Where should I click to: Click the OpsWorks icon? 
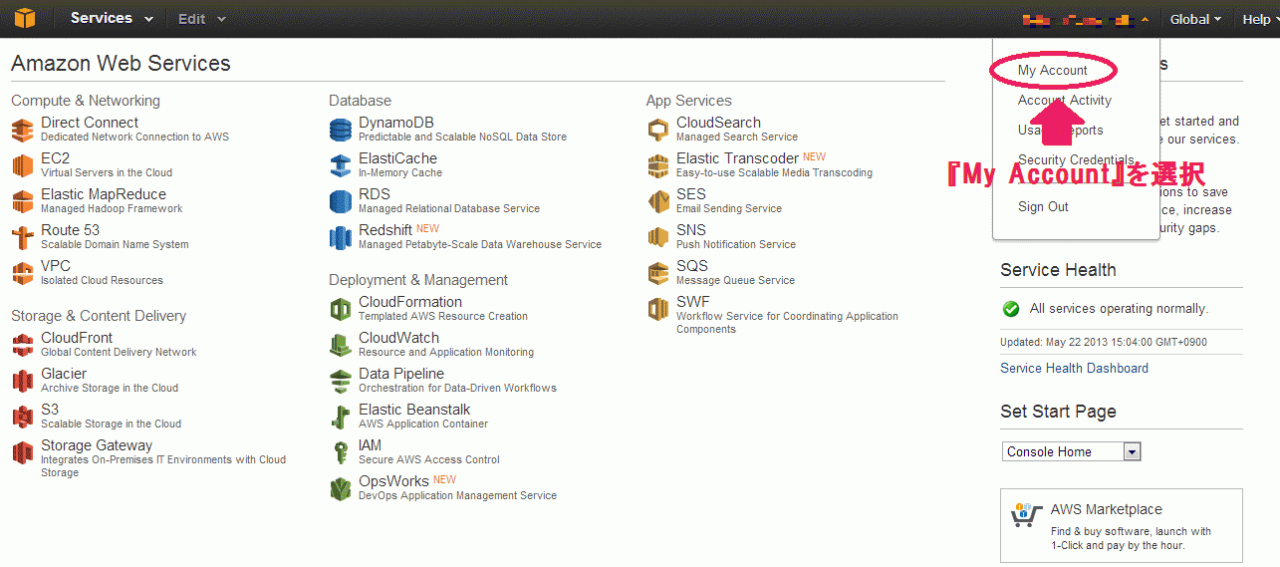(x=341, y=488)
